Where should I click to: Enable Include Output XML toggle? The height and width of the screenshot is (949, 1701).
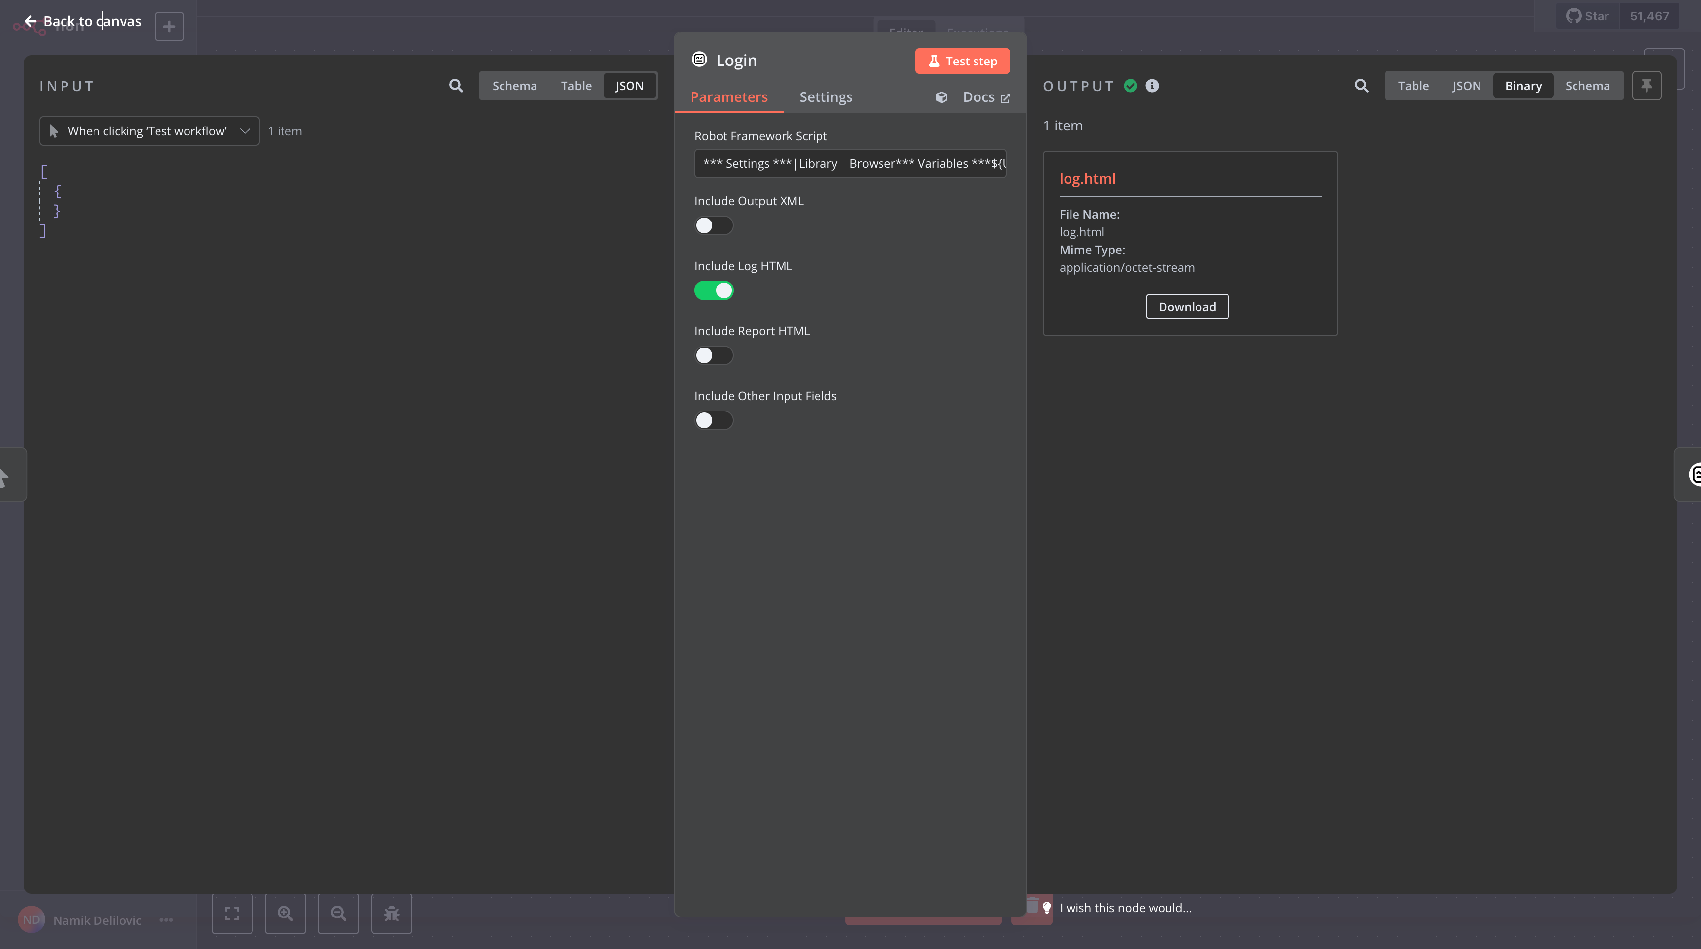click(x=713, y=226)
